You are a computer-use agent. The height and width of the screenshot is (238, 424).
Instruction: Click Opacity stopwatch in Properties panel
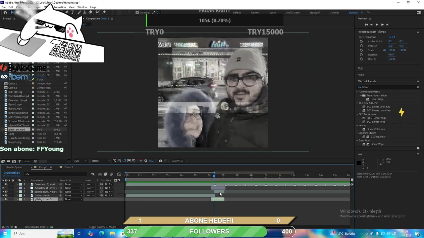(x=361, y=59)
